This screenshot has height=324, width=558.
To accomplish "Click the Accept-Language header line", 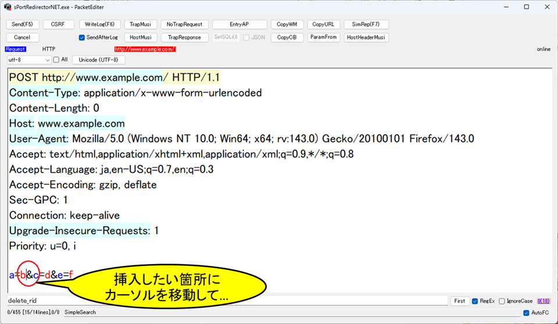I will click(112, 169).
